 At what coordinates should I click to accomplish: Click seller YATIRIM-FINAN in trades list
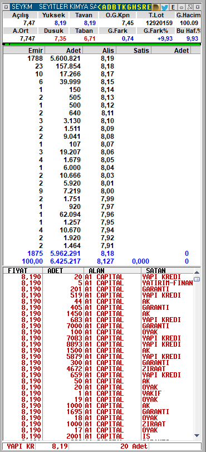click(168, 283)
